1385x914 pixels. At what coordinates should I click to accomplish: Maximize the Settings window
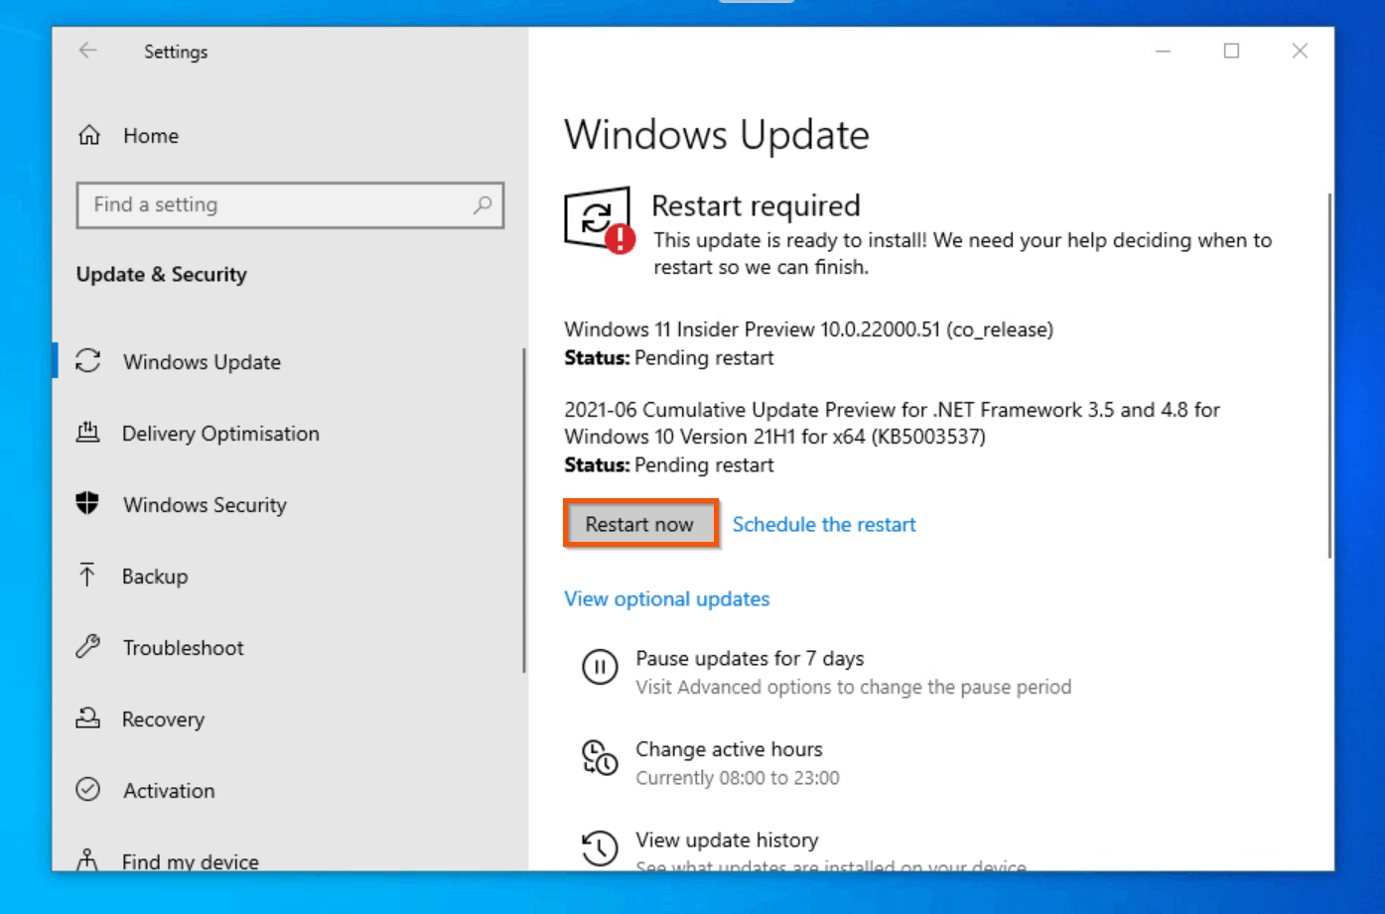pos(1231,51)
